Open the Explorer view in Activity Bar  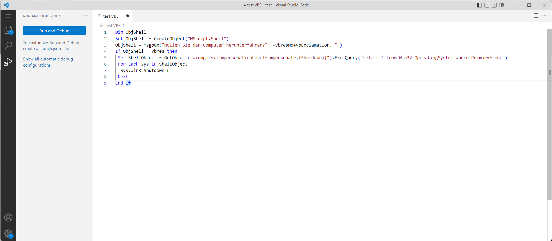tap(8, 29)
